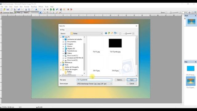
Task: Click the orange circle icon in main toolbar
Action: (64, 10)
